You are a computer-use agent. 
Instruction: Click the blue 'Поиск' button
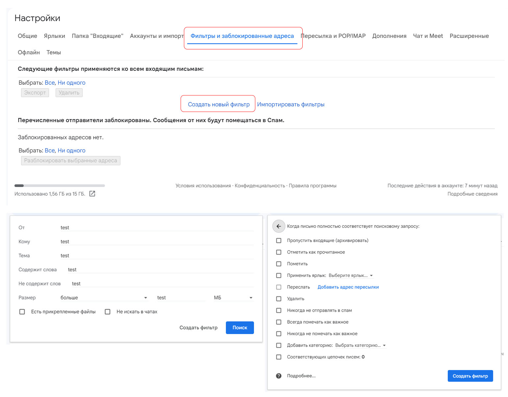240,328
